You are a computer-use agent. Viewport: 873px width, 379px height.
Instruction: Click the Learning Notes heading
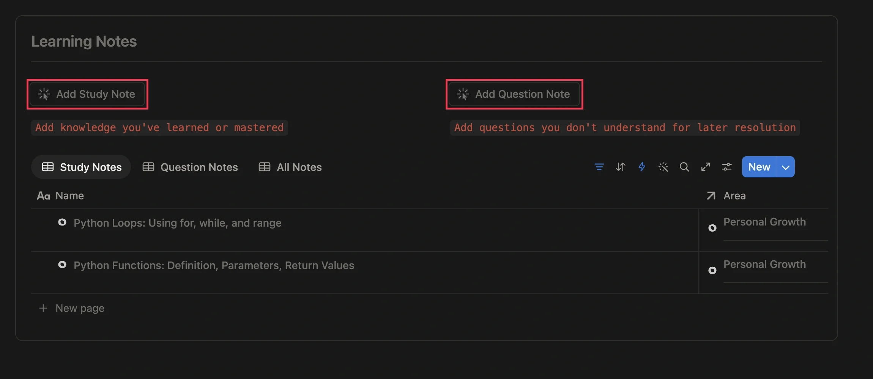coord(84,41)
